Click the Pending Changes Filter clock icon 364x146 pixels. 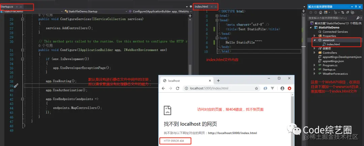point(336,12)
